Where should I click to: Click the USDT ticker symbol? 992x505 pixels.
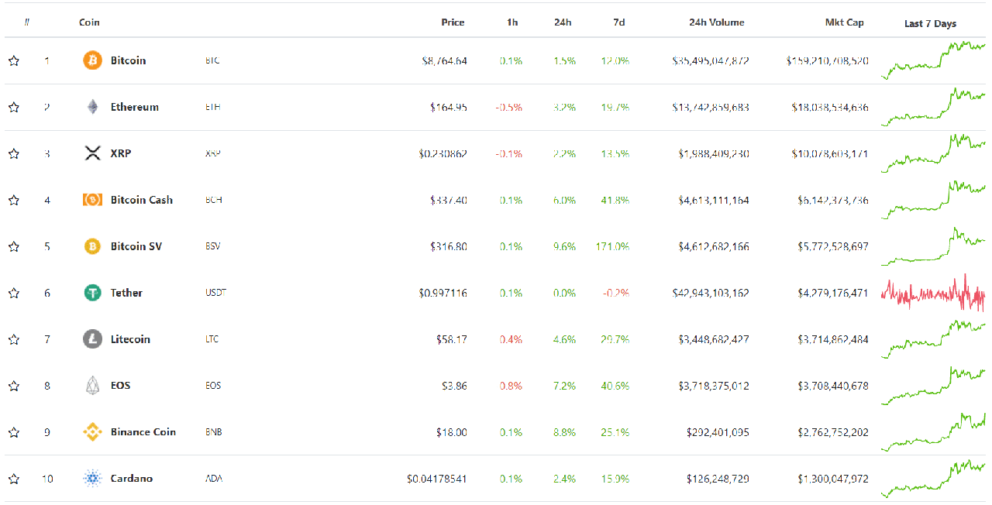pos(216,293)
